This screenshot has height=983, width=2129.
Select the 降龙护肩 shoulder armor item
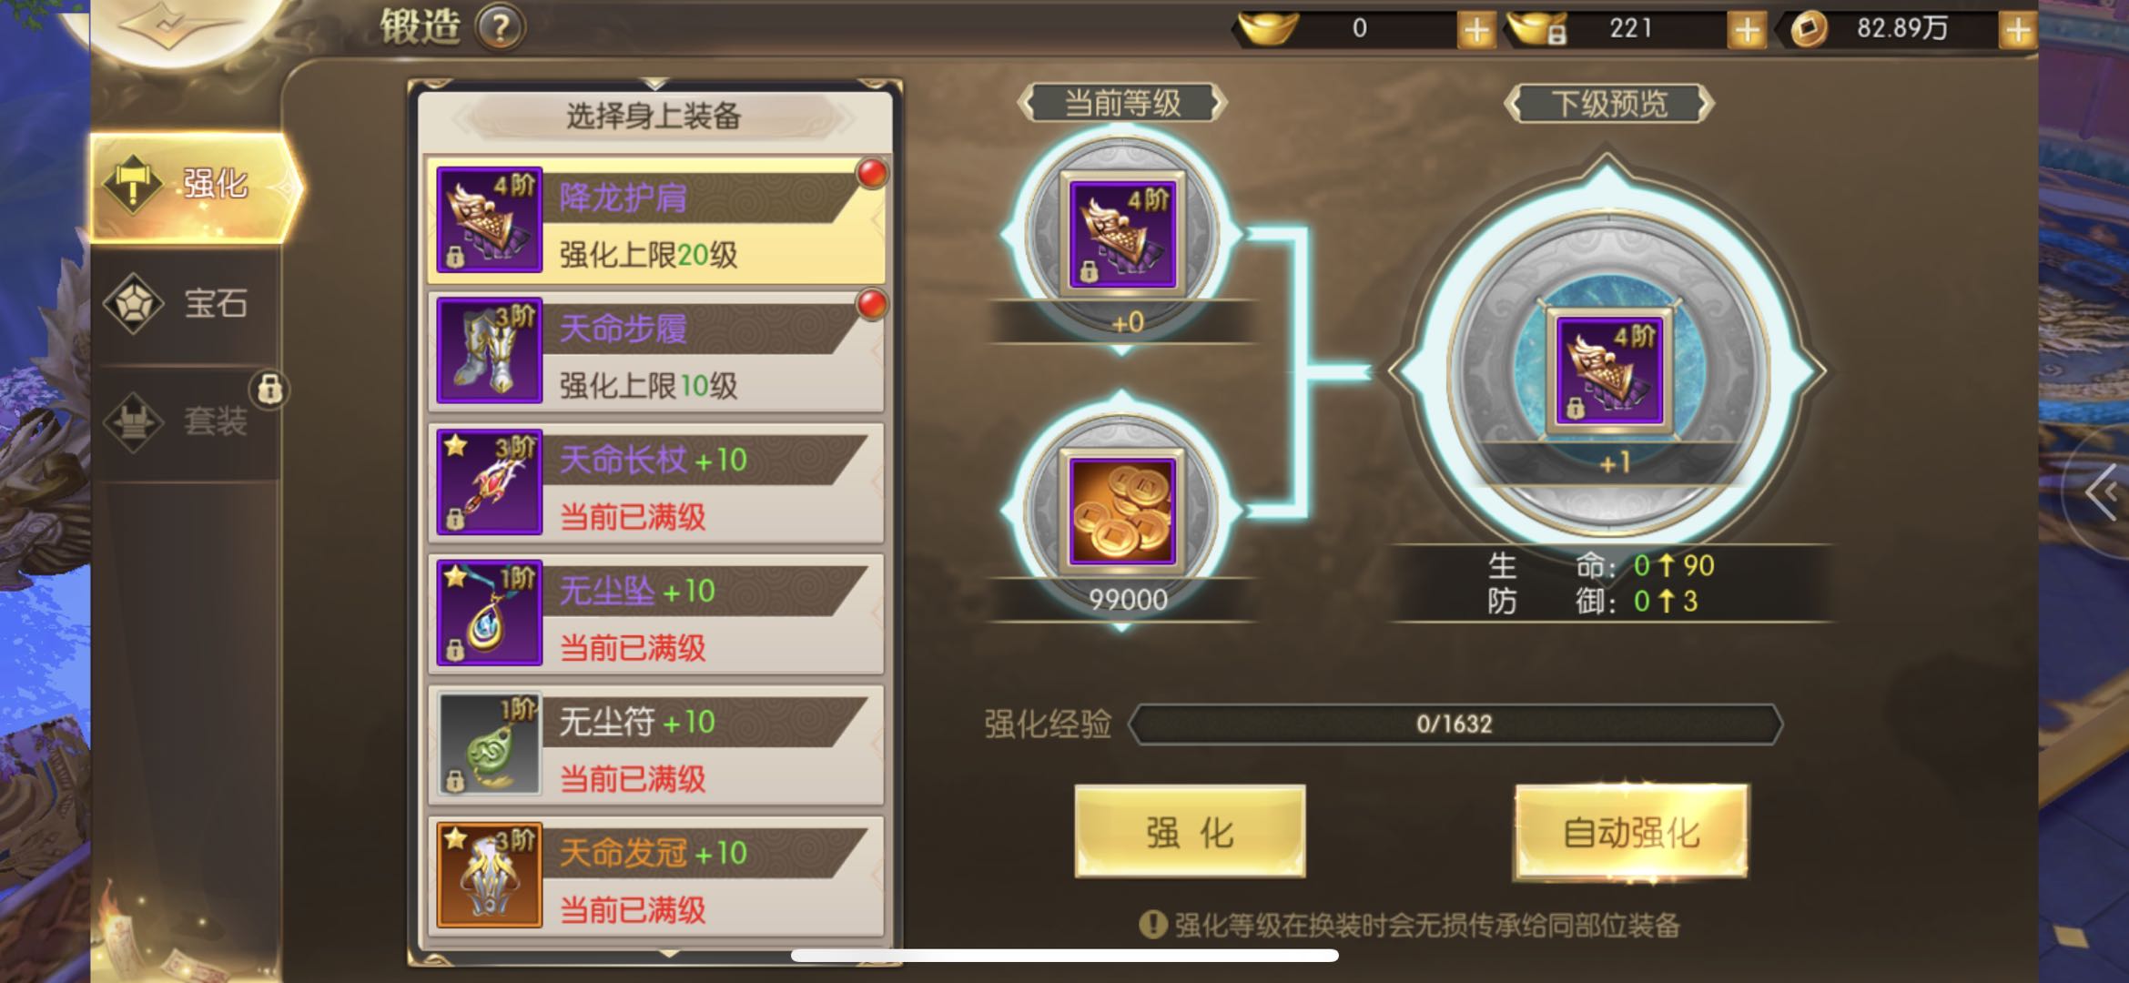coord(656,219)
